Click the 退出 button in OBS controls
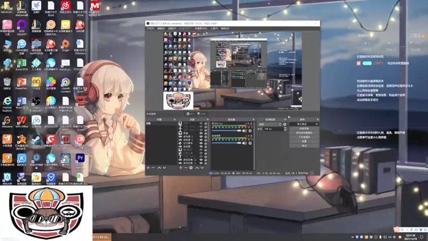Screen dimensions: 428x241 tap(304, 146)
